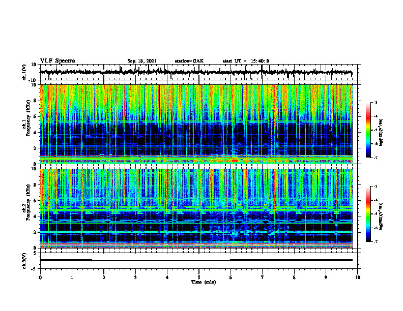Click the "10" label on the time axis

358,277
